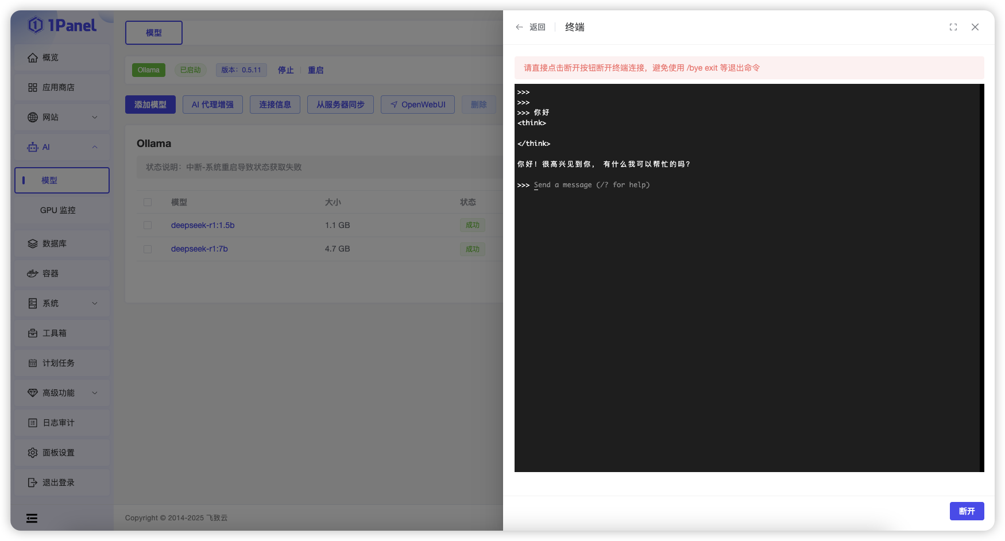Close the 终端 drawer
This screenshot has width=1005, height=541.
pos(975,27)
